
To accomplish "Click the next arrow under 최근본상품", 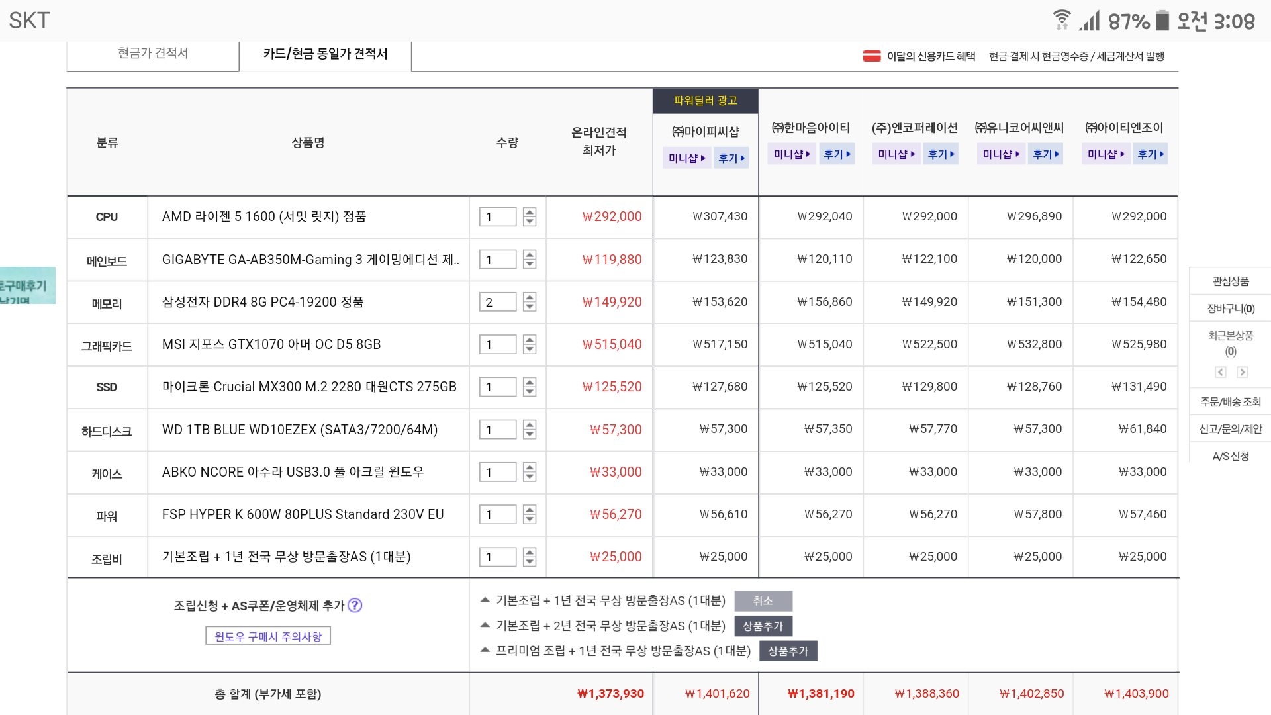I will (x=1242, y=372).
